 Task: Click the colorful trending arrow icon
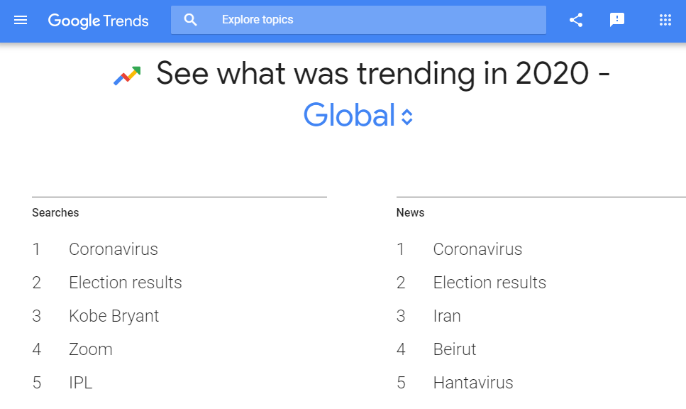click(x=127, y=76)
